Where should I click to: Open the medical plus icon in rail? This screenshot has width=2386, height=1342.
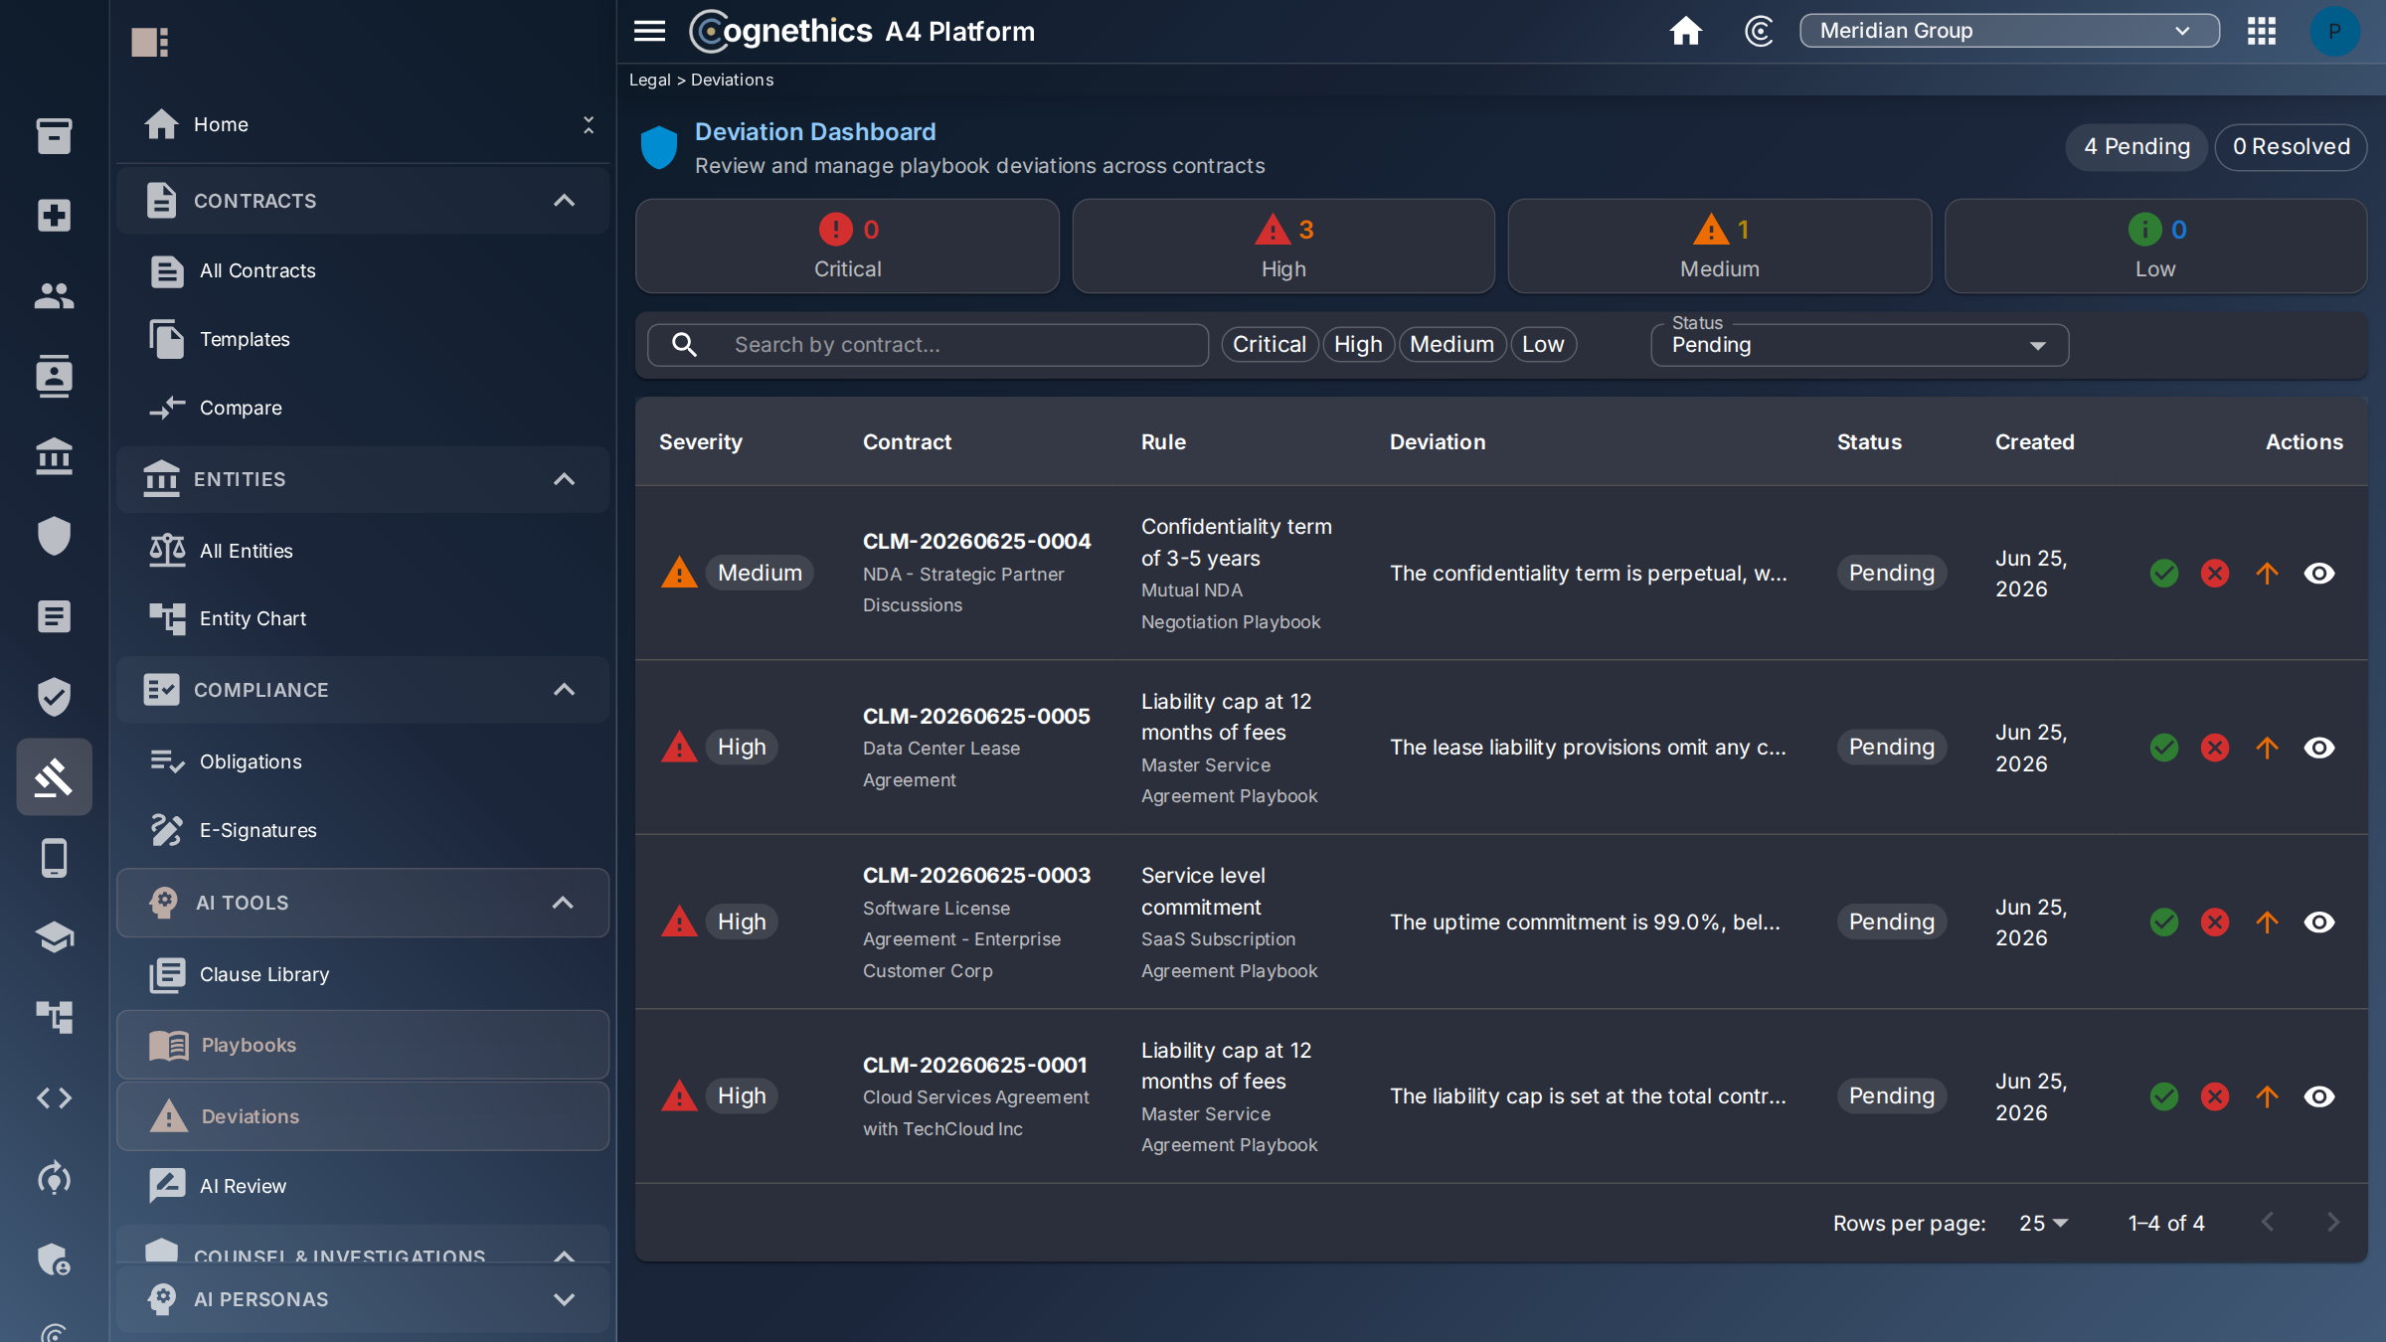point(54,215)
